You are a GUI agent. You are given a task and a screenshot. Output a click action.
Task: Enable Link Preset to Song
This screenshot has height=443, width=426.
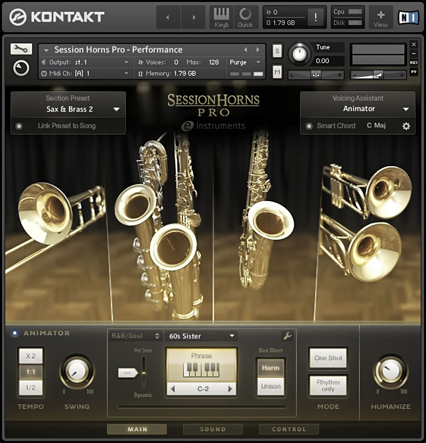tap(19, 126)
